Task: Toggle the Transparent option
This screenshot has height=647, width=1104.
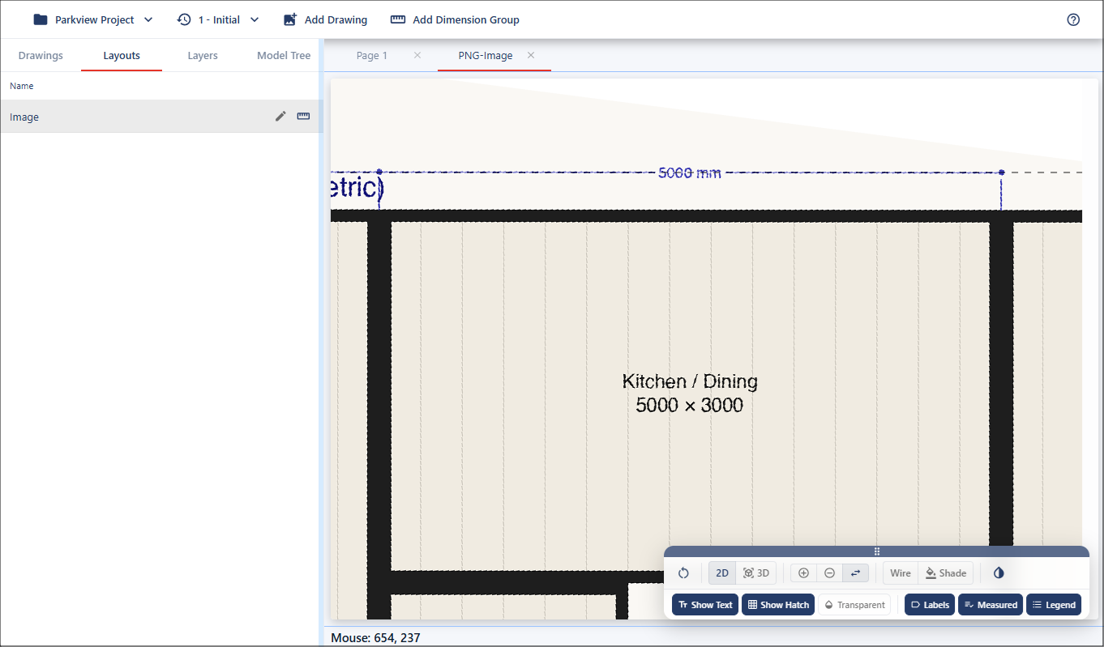Action: pos(854,605)
